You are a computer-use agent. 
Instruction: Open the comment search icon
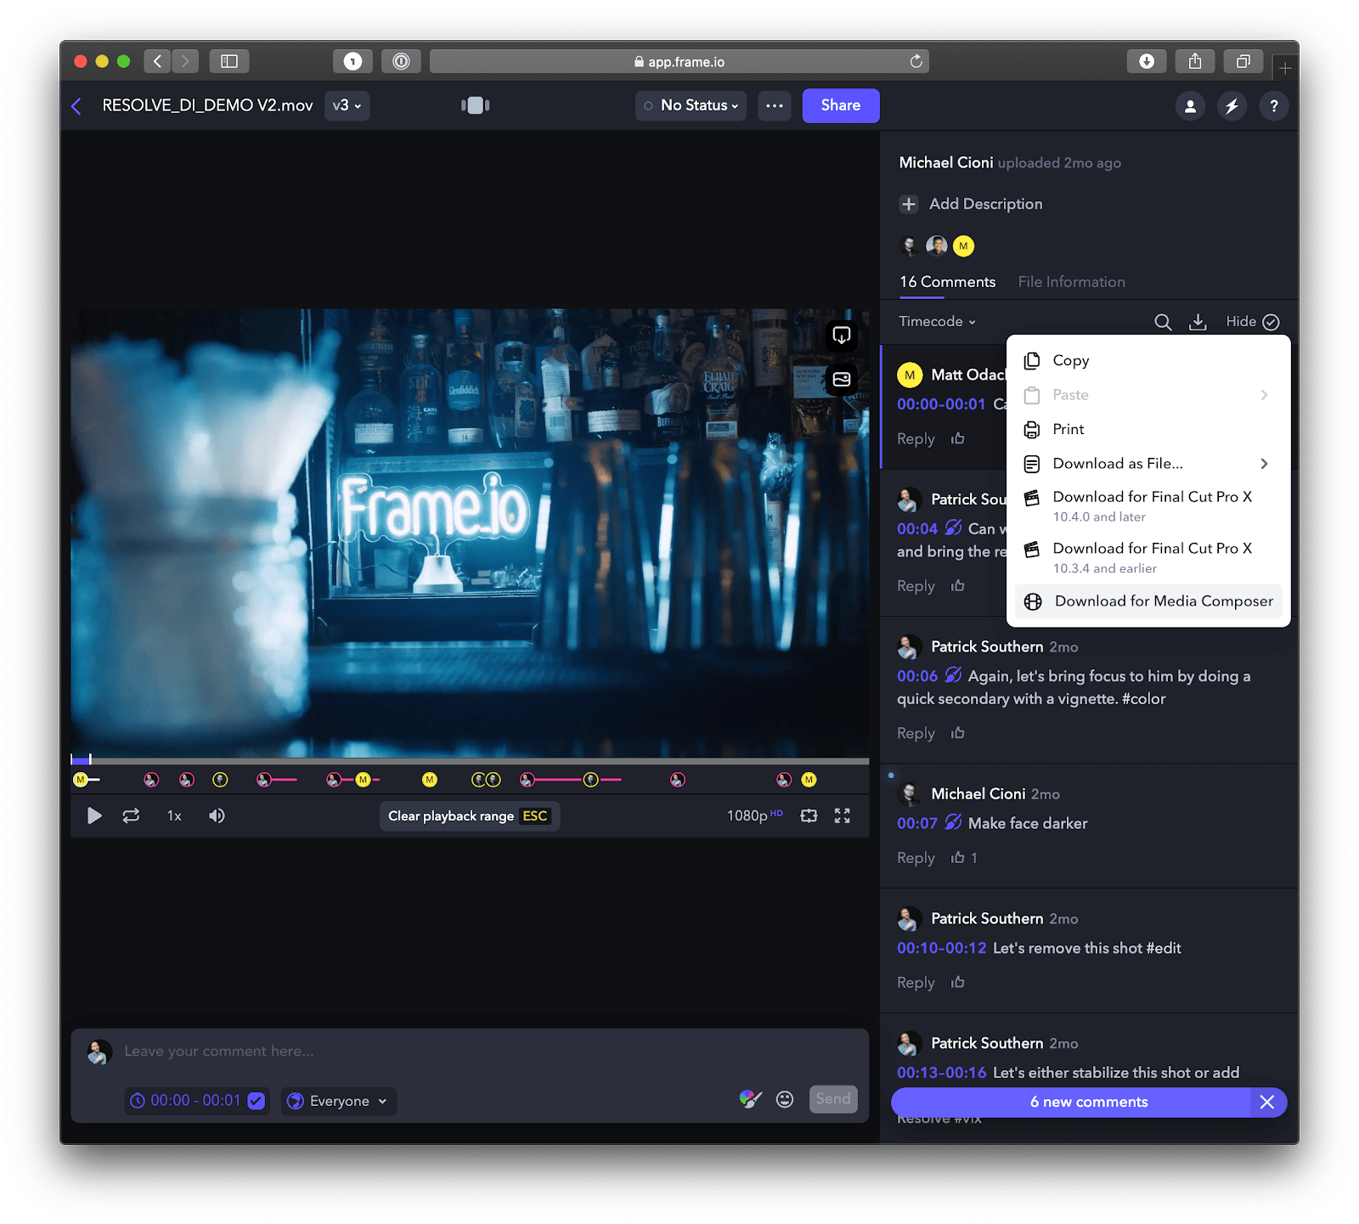tap(1163, 322)
